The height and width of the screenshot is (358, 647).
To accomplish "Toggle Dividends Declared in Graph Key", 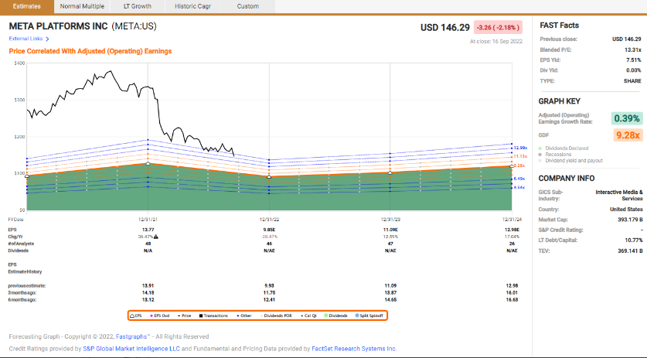I will pos(564,148).
